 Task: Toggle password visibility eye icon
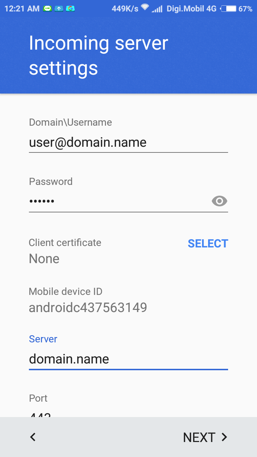point(219,201)
